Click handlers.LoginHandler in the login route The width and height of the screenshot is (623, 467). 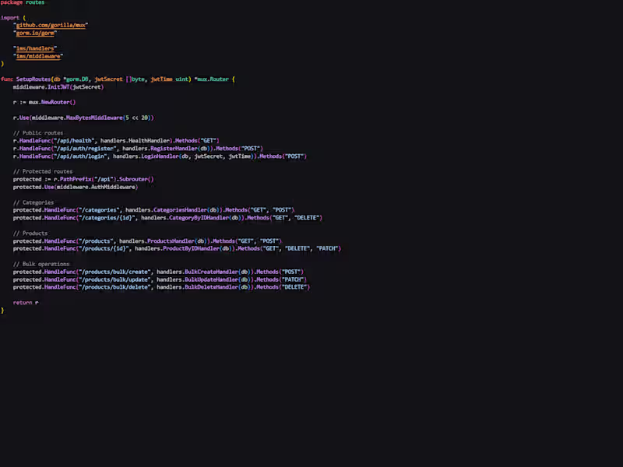(146, 156)
